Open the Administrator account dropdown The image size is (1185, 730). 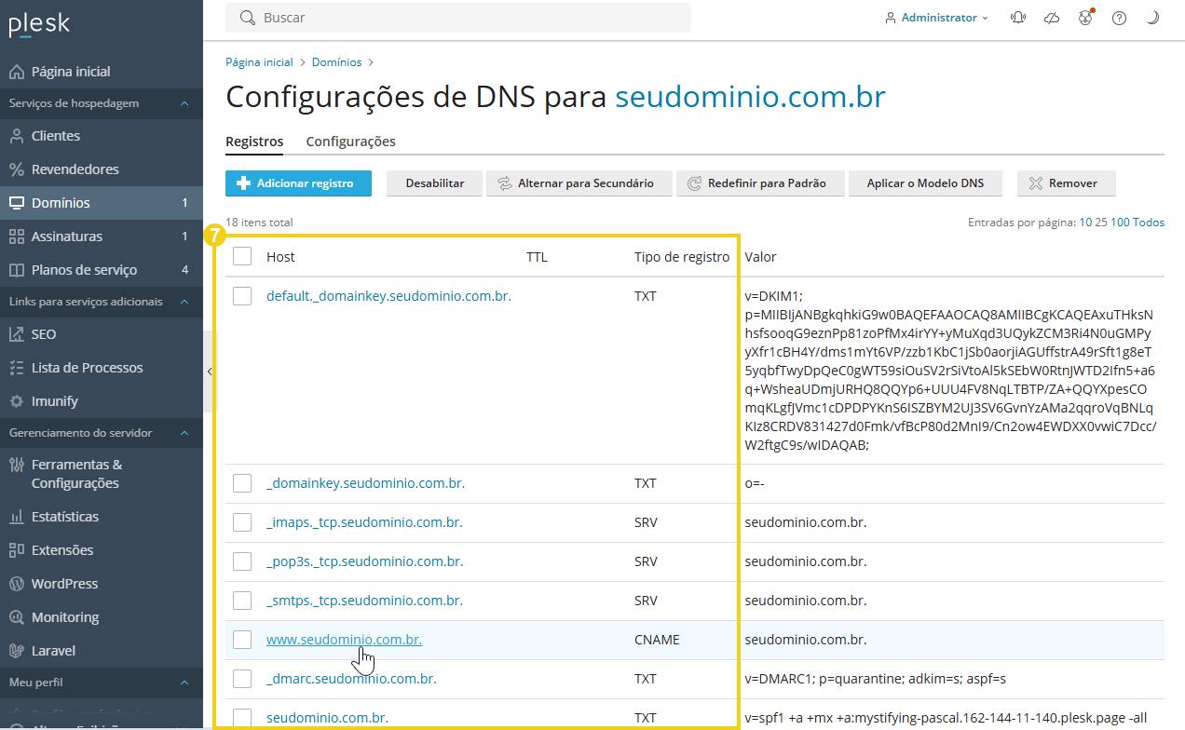[937, 18]
